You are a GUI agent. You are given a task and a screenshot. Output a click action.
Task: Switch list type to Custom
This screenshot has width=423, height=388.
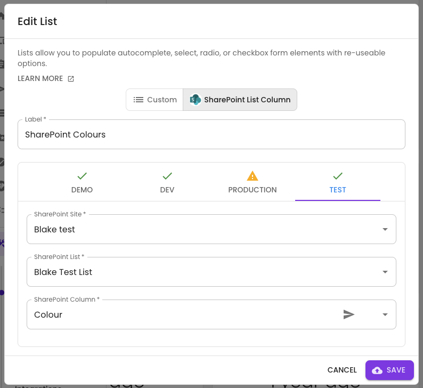pyautogui.click(x=155, y=100)
